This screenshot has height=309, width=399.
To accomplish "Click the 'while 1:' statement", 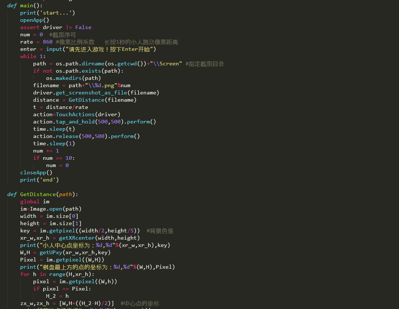I will pyautogui.click(x=33, y=56).
